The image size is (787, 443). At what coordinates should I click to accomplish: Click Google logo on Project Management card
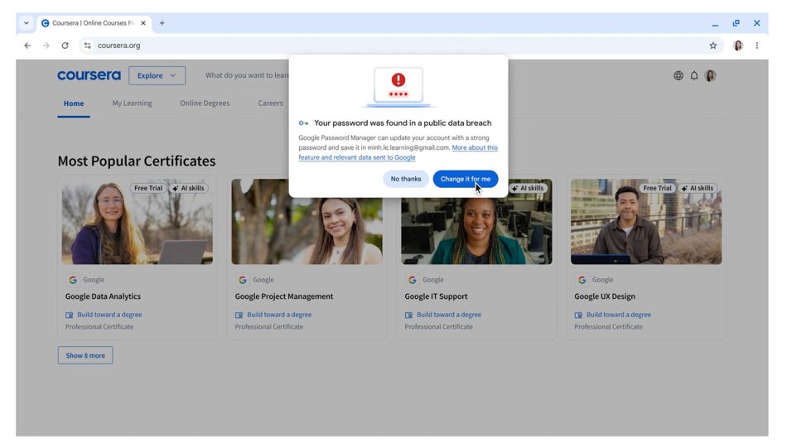coord(243,280)
